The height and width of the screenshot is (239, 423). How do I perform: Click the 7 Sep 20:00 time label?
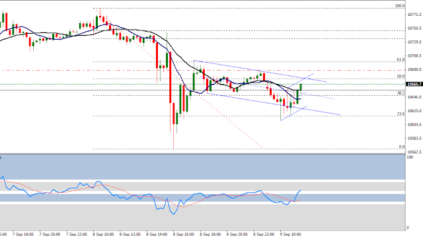[50, 234]
